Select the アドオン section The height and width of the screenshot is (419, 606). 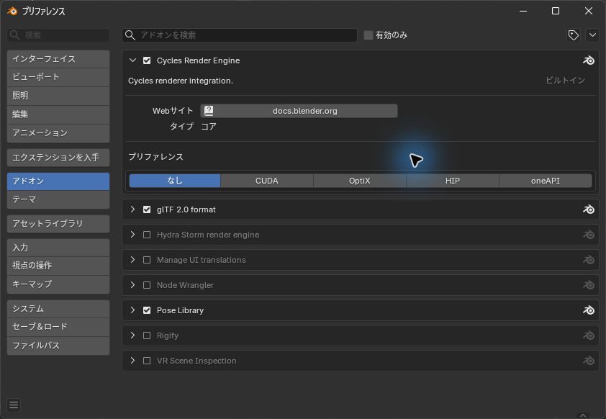tap(58, 181)
